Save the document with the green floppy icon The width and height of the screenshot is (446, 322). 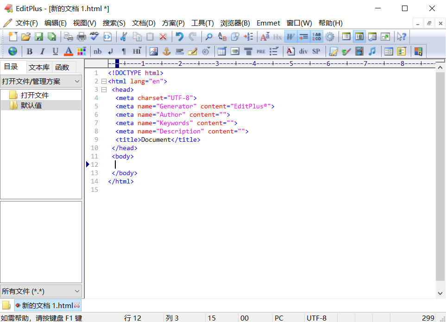point(39,37)
